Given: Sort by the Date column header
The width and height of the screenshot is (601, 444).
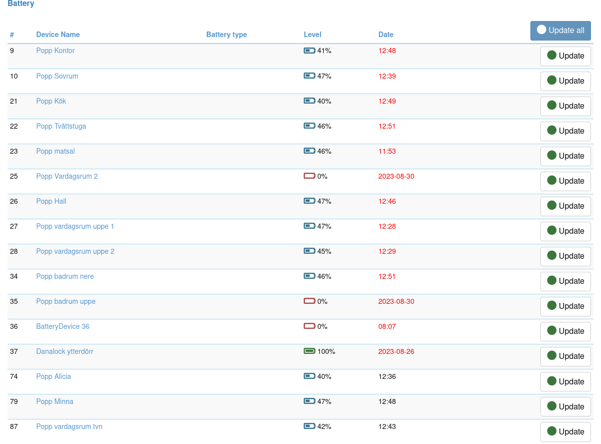Looking at the screenshot, I should [386, 35].
